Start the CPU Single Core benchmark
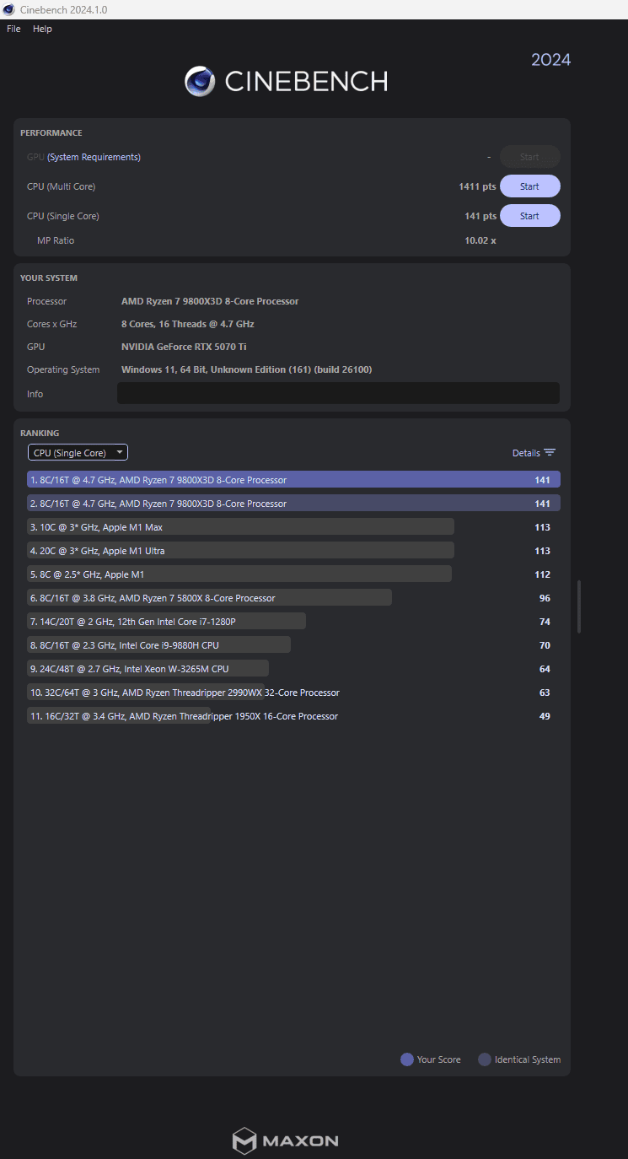The width and height of the screenshot is (628, 1159). 530,216
